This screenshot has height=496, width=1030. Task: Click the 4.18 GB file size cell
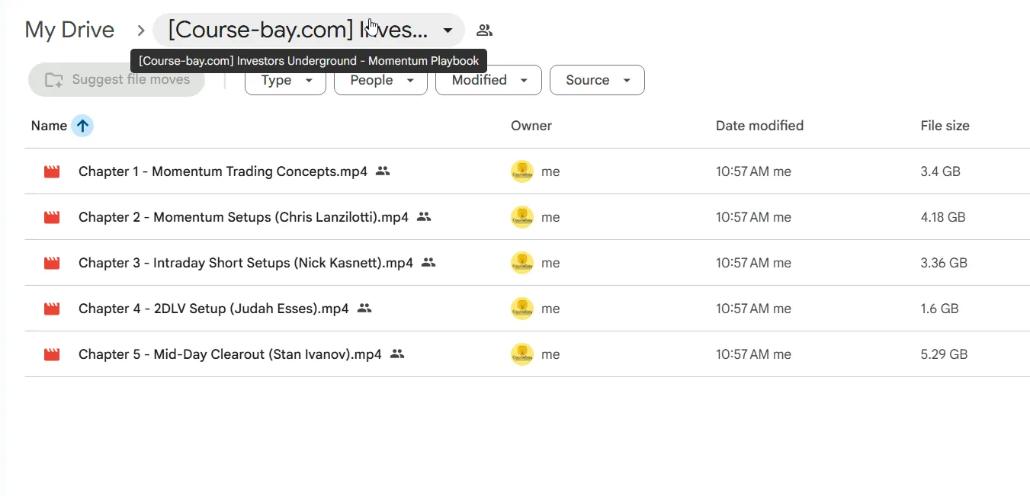click(x=943, y=217)
